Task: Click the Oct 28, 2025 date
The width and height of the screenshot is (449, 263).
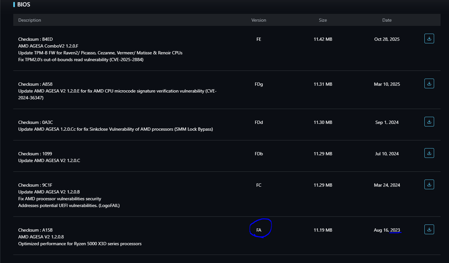Action: (x=387, y=39)
